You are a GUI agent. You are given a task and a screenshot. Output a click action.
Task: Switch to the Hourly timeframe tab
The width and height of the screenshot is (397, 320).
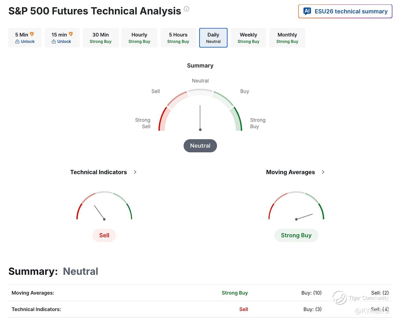tap(139, 38)
